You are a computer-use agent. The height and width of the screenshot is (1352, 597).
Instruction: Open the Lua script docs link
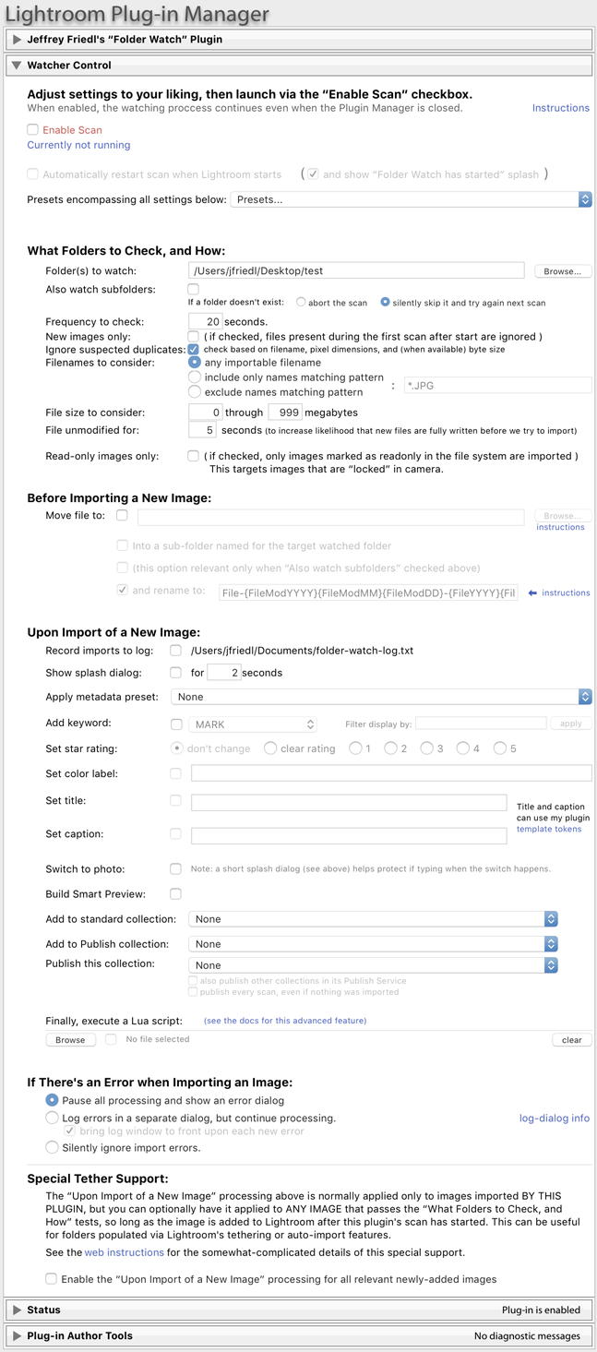pyautogui.click(x=285, y=1021)
